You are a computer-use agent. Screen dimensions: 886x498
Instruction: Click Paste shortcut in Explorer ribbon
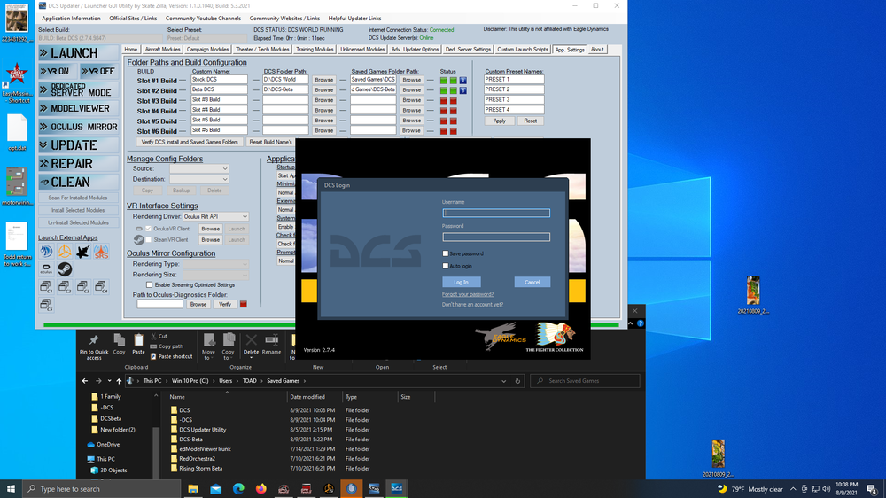tap(172, 357)
